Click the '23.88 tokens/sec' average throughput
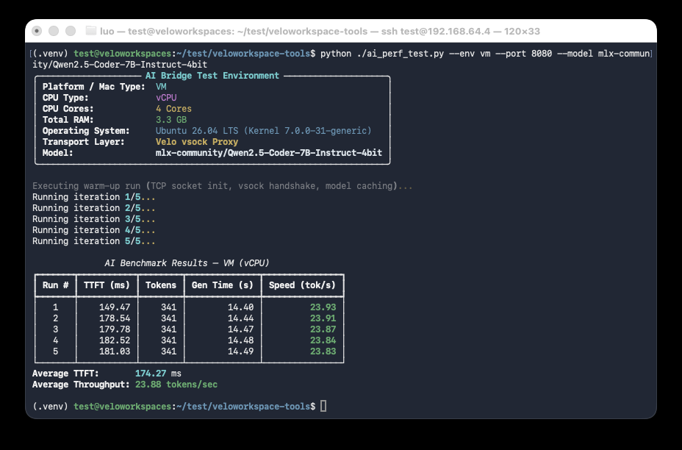This screenshot has width=682, height=450. click(x=176, y=385)
